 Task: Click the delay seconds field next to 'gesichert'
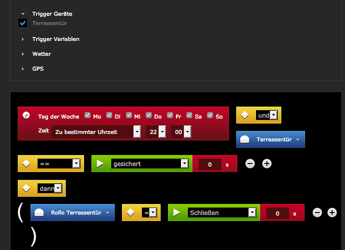[210, 164]
